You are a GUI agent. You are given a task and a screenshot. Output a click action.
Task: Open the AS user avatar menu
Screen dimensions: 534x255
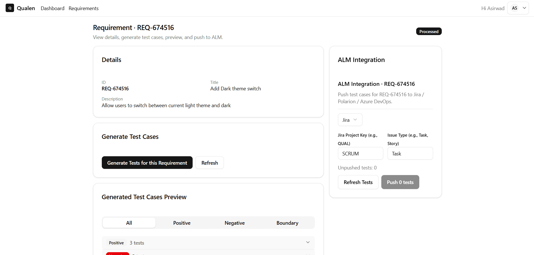coord(518,8)
